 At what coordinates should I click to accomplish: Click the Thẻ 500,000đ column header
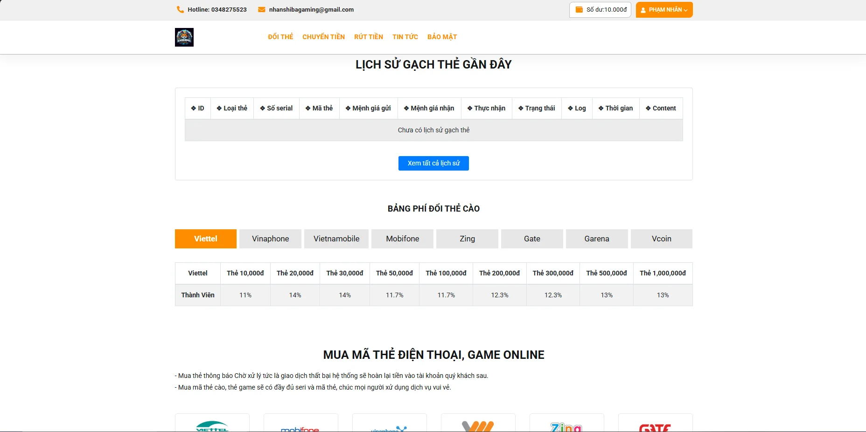tap(607, 273)
